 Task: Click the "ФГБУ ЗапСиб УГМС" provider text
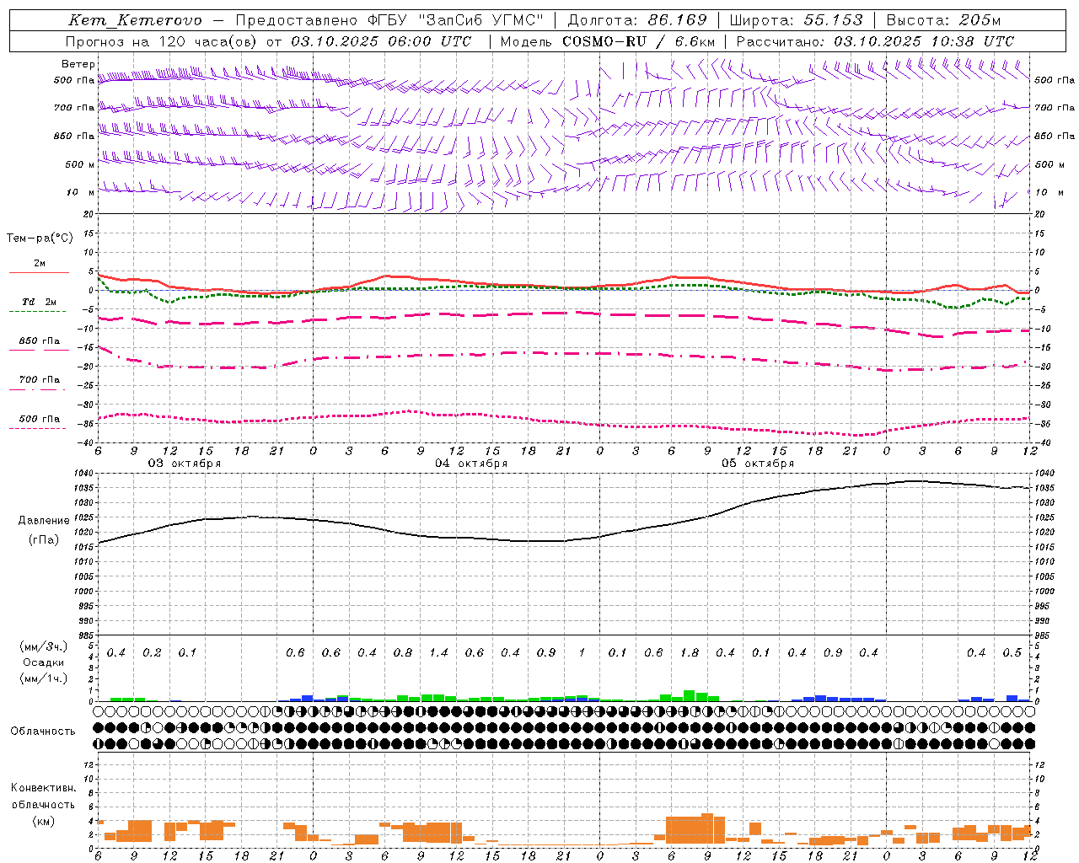[x=455, y=20]
